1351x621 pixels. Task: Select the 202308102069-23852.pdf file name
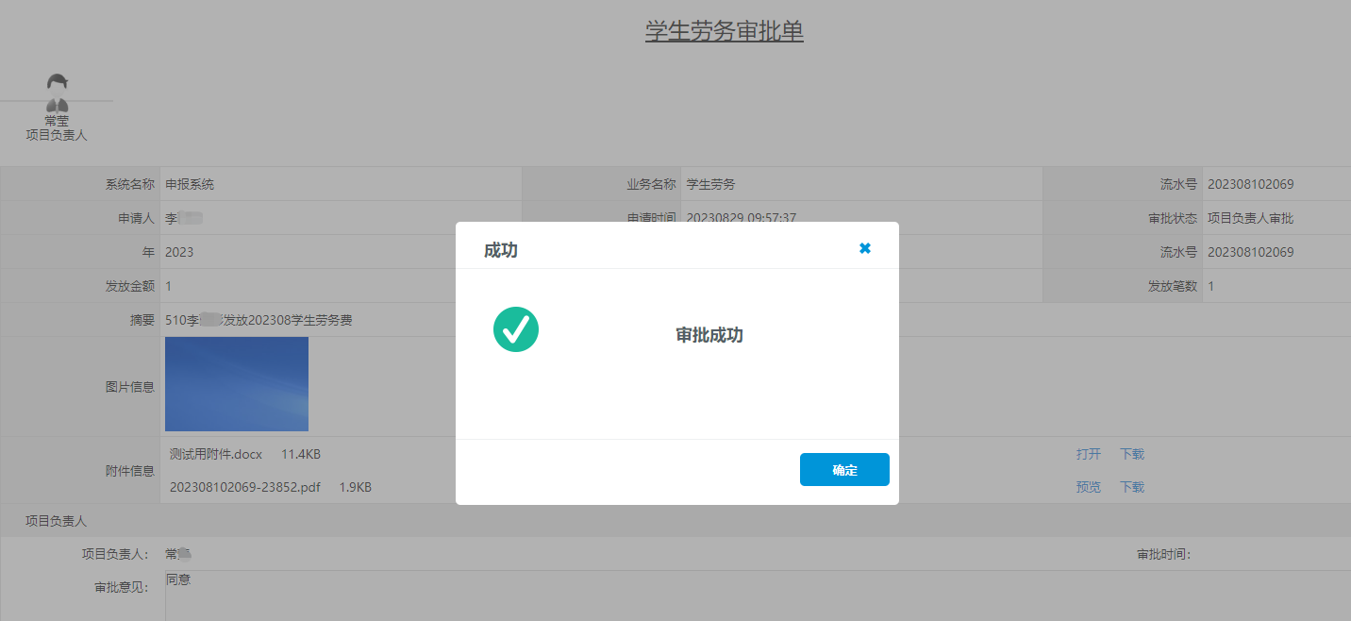(245, 487)
